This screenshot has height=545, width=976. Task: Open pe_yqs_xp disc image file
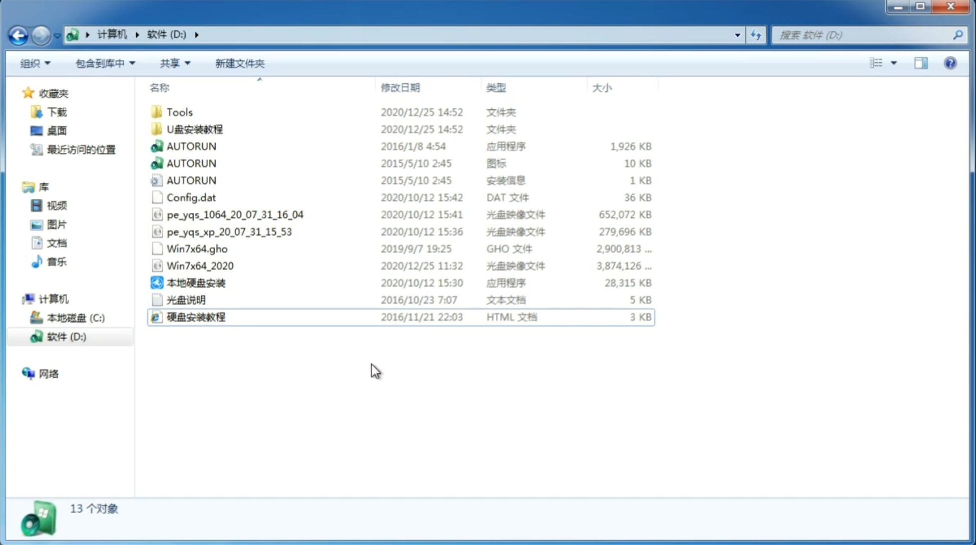pos(229,231)
